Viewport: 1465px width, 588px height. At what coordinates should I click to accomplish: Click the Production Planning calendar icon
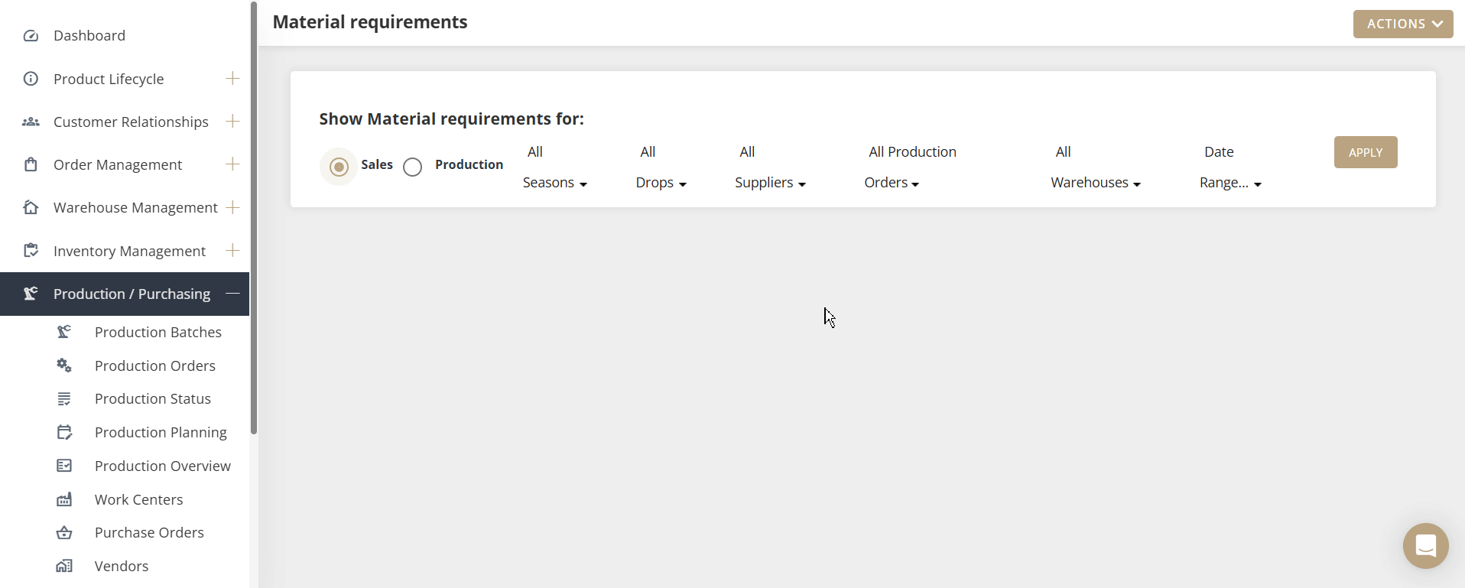[64, 433]
